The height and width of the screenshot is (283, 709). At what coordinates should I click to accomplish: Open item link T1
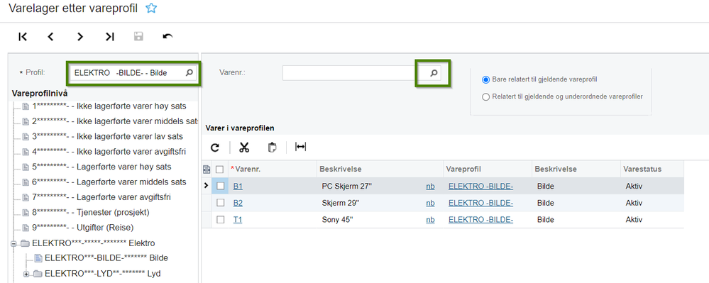coord(237,220)
